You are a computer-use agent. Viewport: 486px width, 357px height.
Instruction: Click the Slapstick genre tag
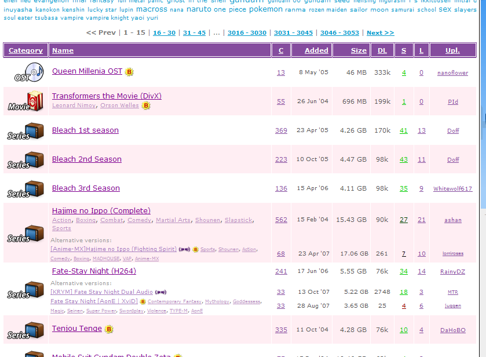point(238,220)
